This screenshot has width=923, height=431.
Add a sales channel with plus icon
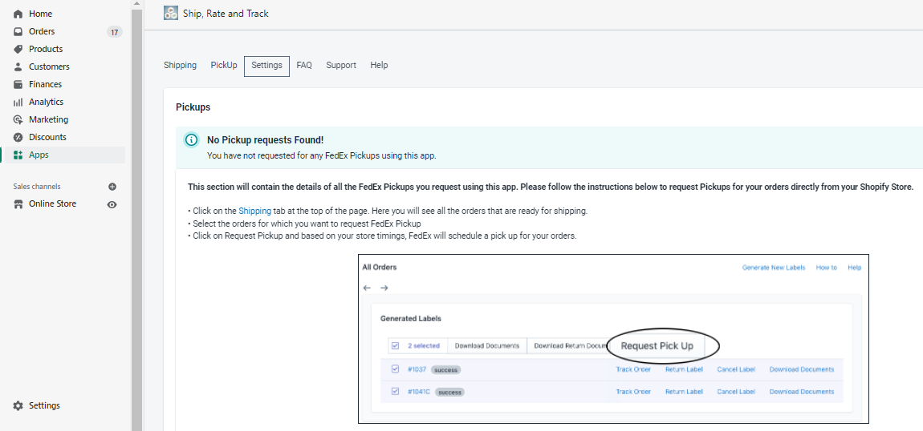(x=112, y=187)
